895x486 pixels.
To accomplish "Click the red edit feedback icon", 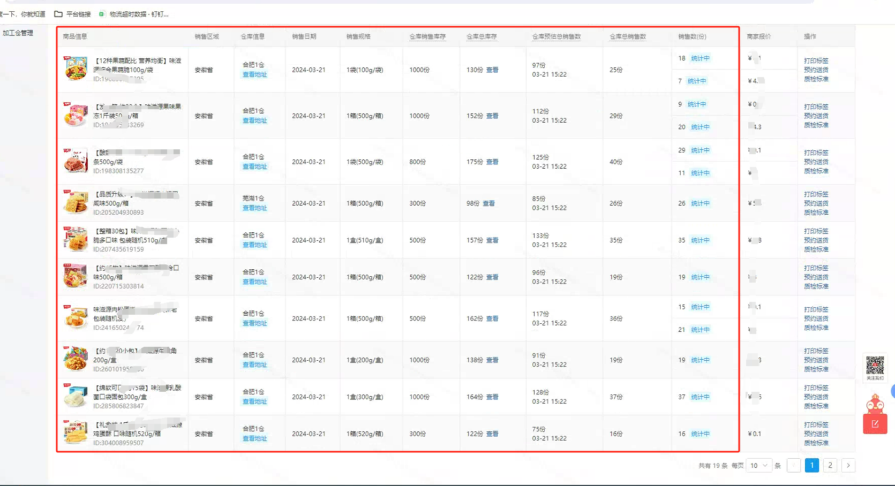I will point(875,424).
